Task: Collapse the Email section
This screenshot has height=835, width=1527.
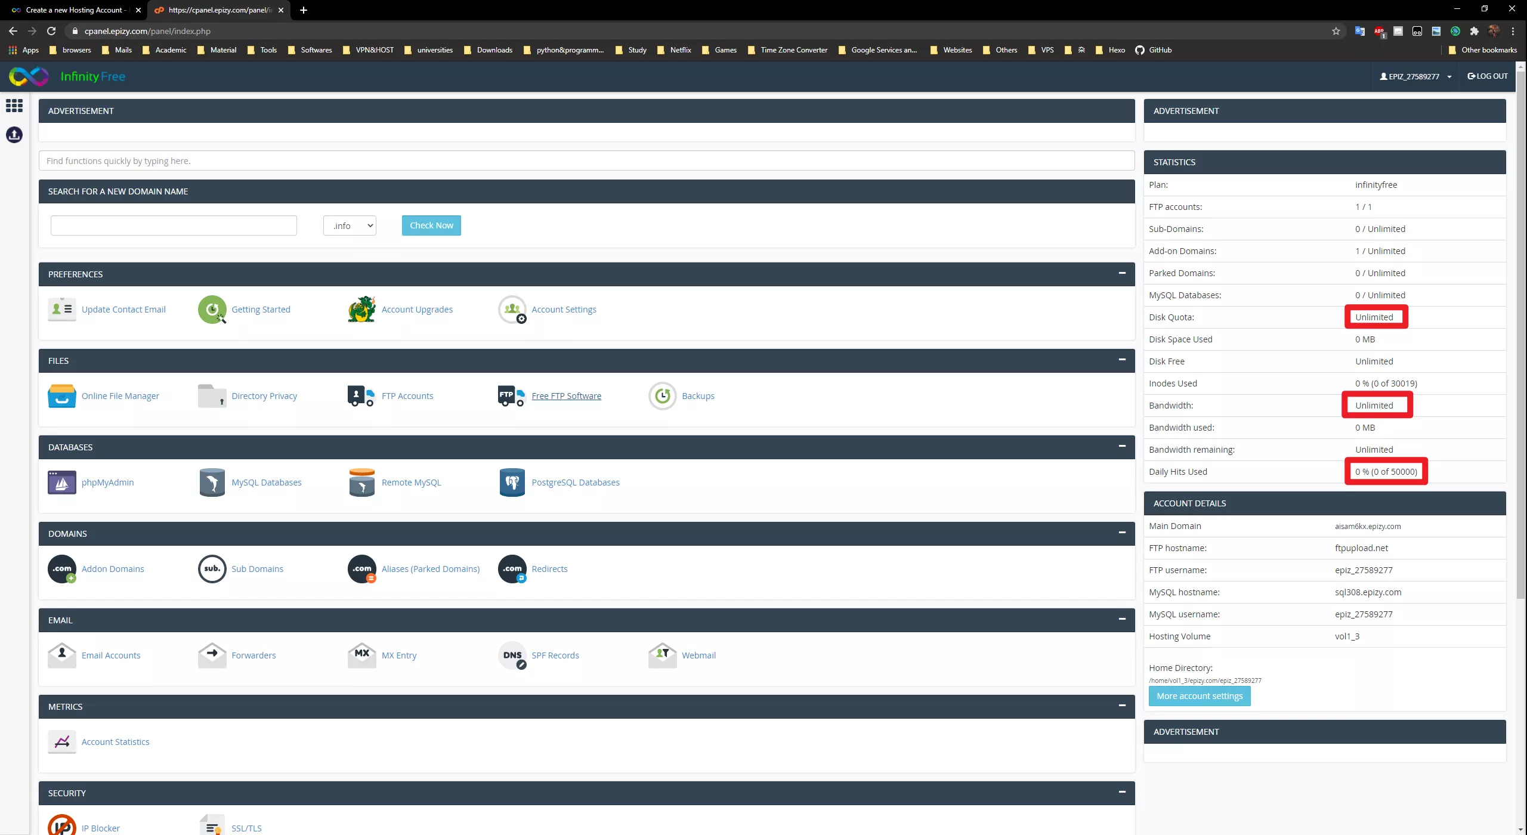Action: click(1122, 619)
